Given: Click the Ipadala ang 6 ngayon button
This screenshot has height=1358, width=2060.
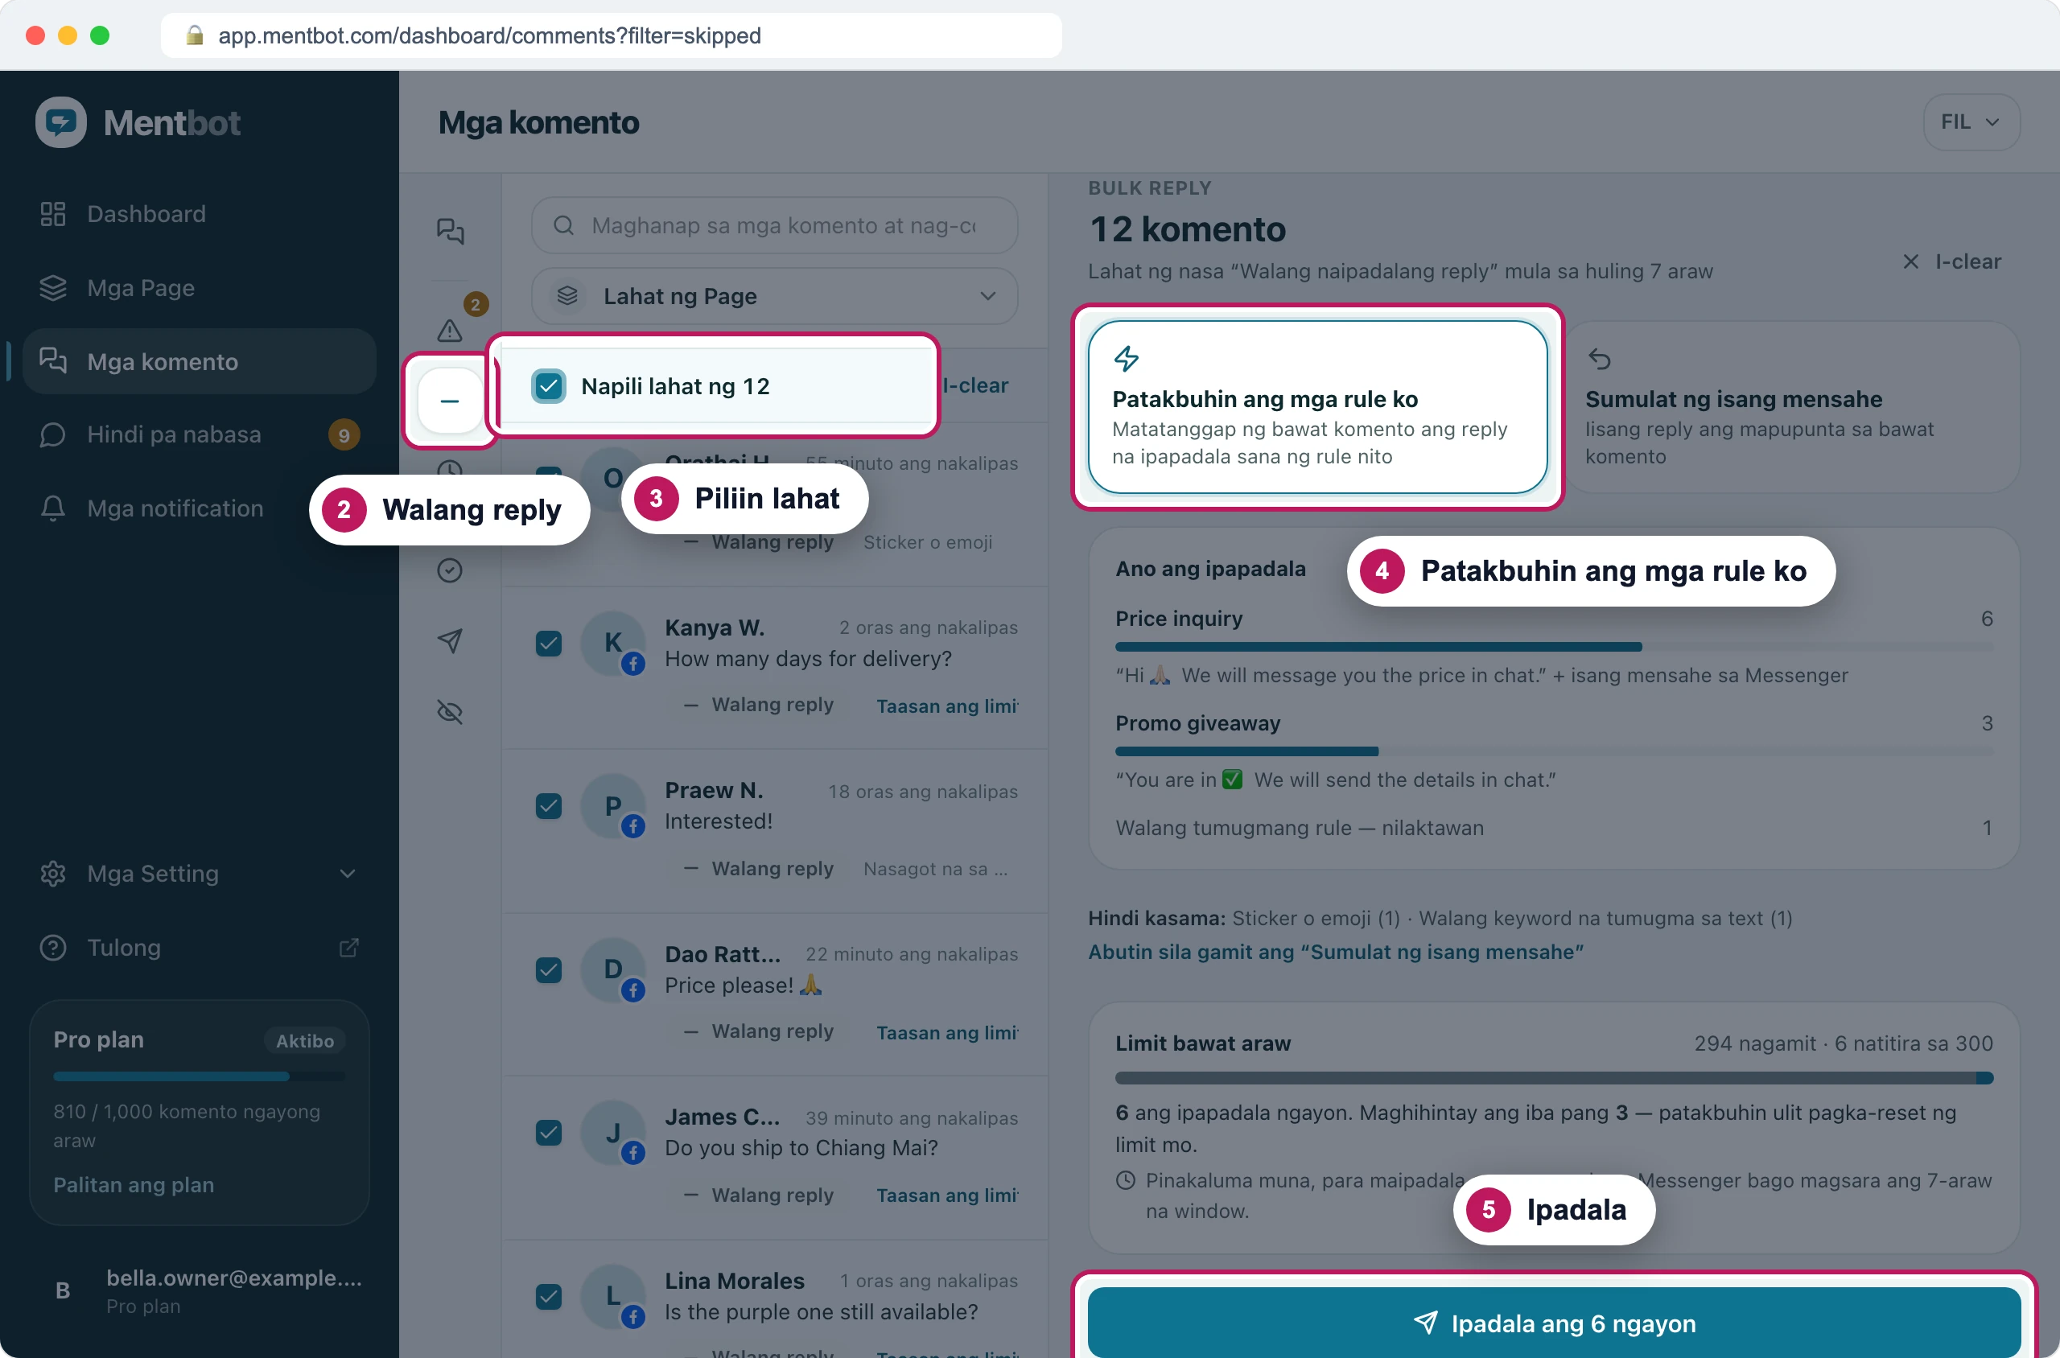Looking at the screenshot, I should coord(1554,1323).
